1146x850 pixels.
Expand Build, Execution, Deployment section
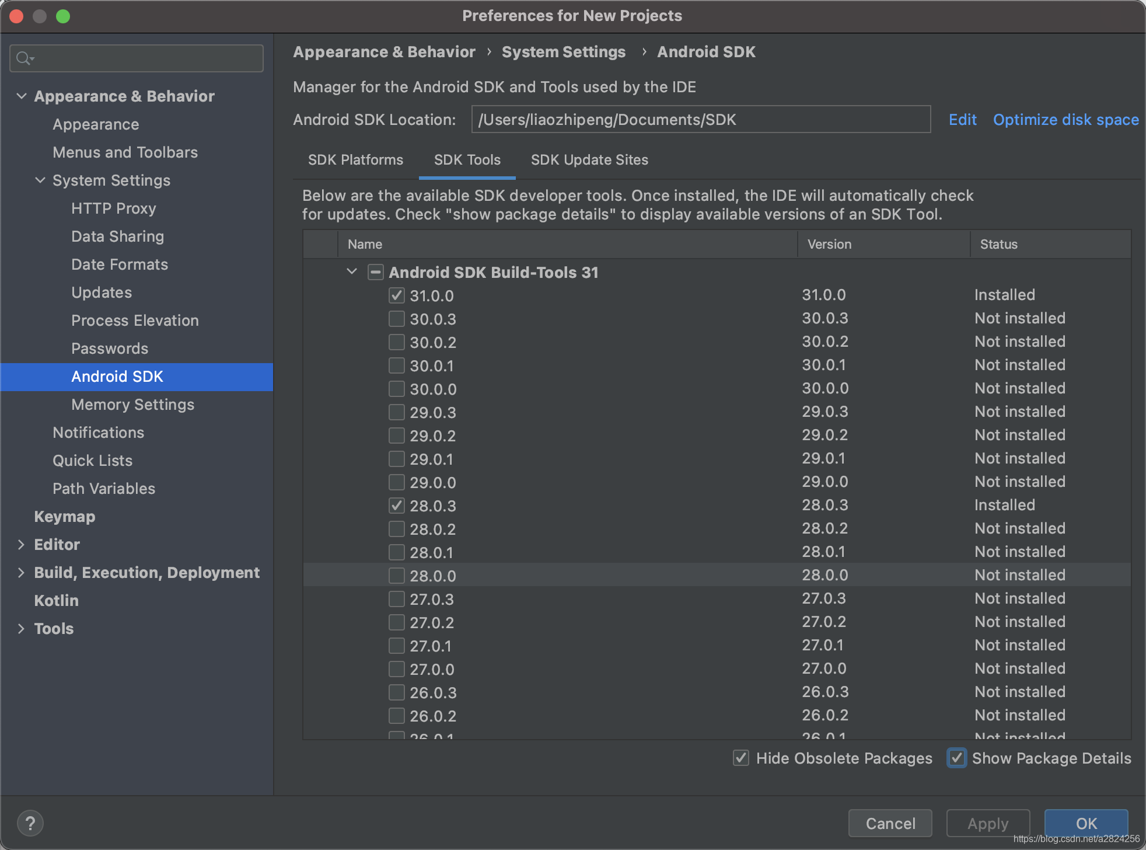coord(22,572)
